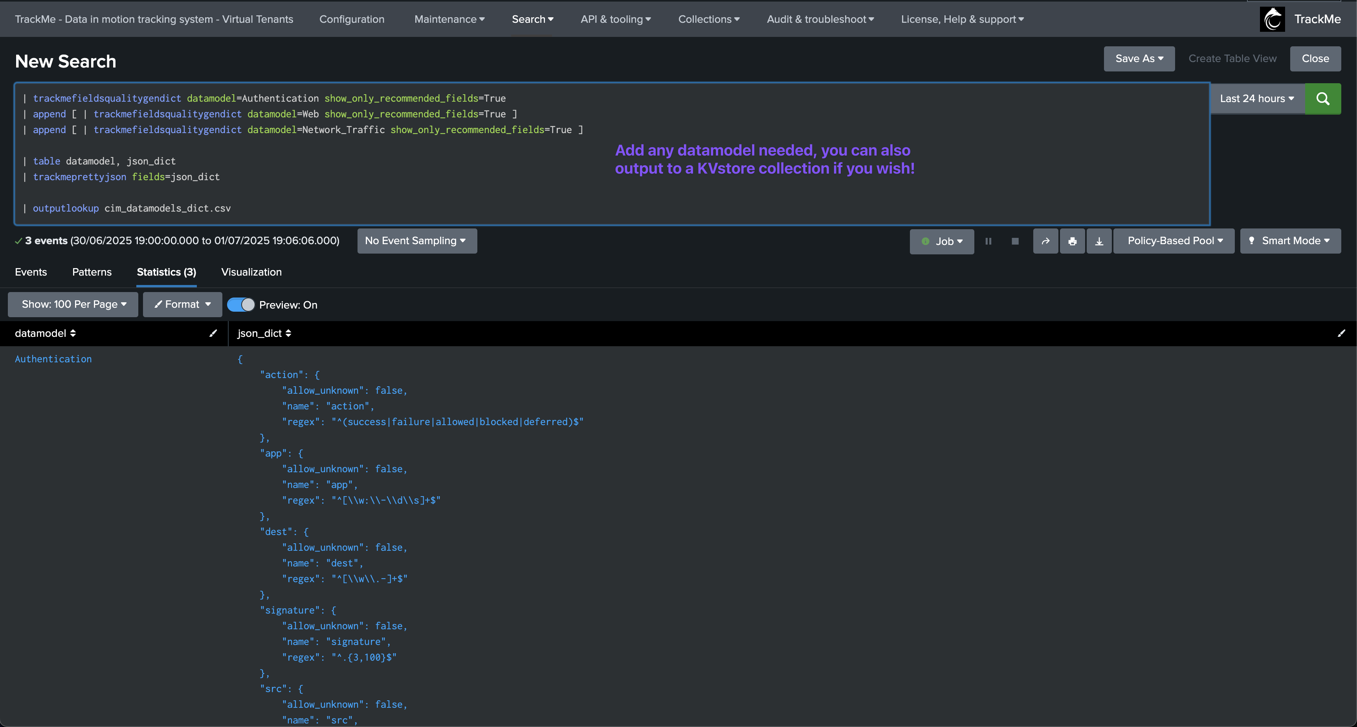Screen dimensions: 1357x727
Task: Click the Close button
Action: point(1315,58)
